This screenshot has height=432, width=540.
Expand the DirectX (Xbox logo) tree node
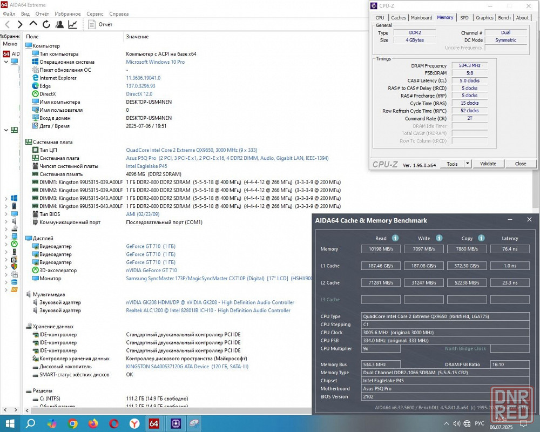(x=6, y=244)
